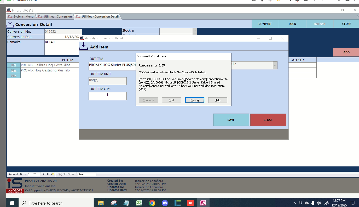
Task: Click new blank record icon
Action: pos(53,174)
